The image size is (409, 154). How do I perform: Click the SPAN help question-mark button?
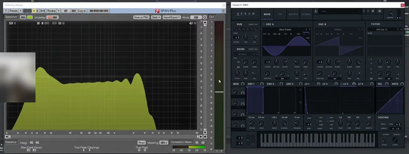[6, 11]
